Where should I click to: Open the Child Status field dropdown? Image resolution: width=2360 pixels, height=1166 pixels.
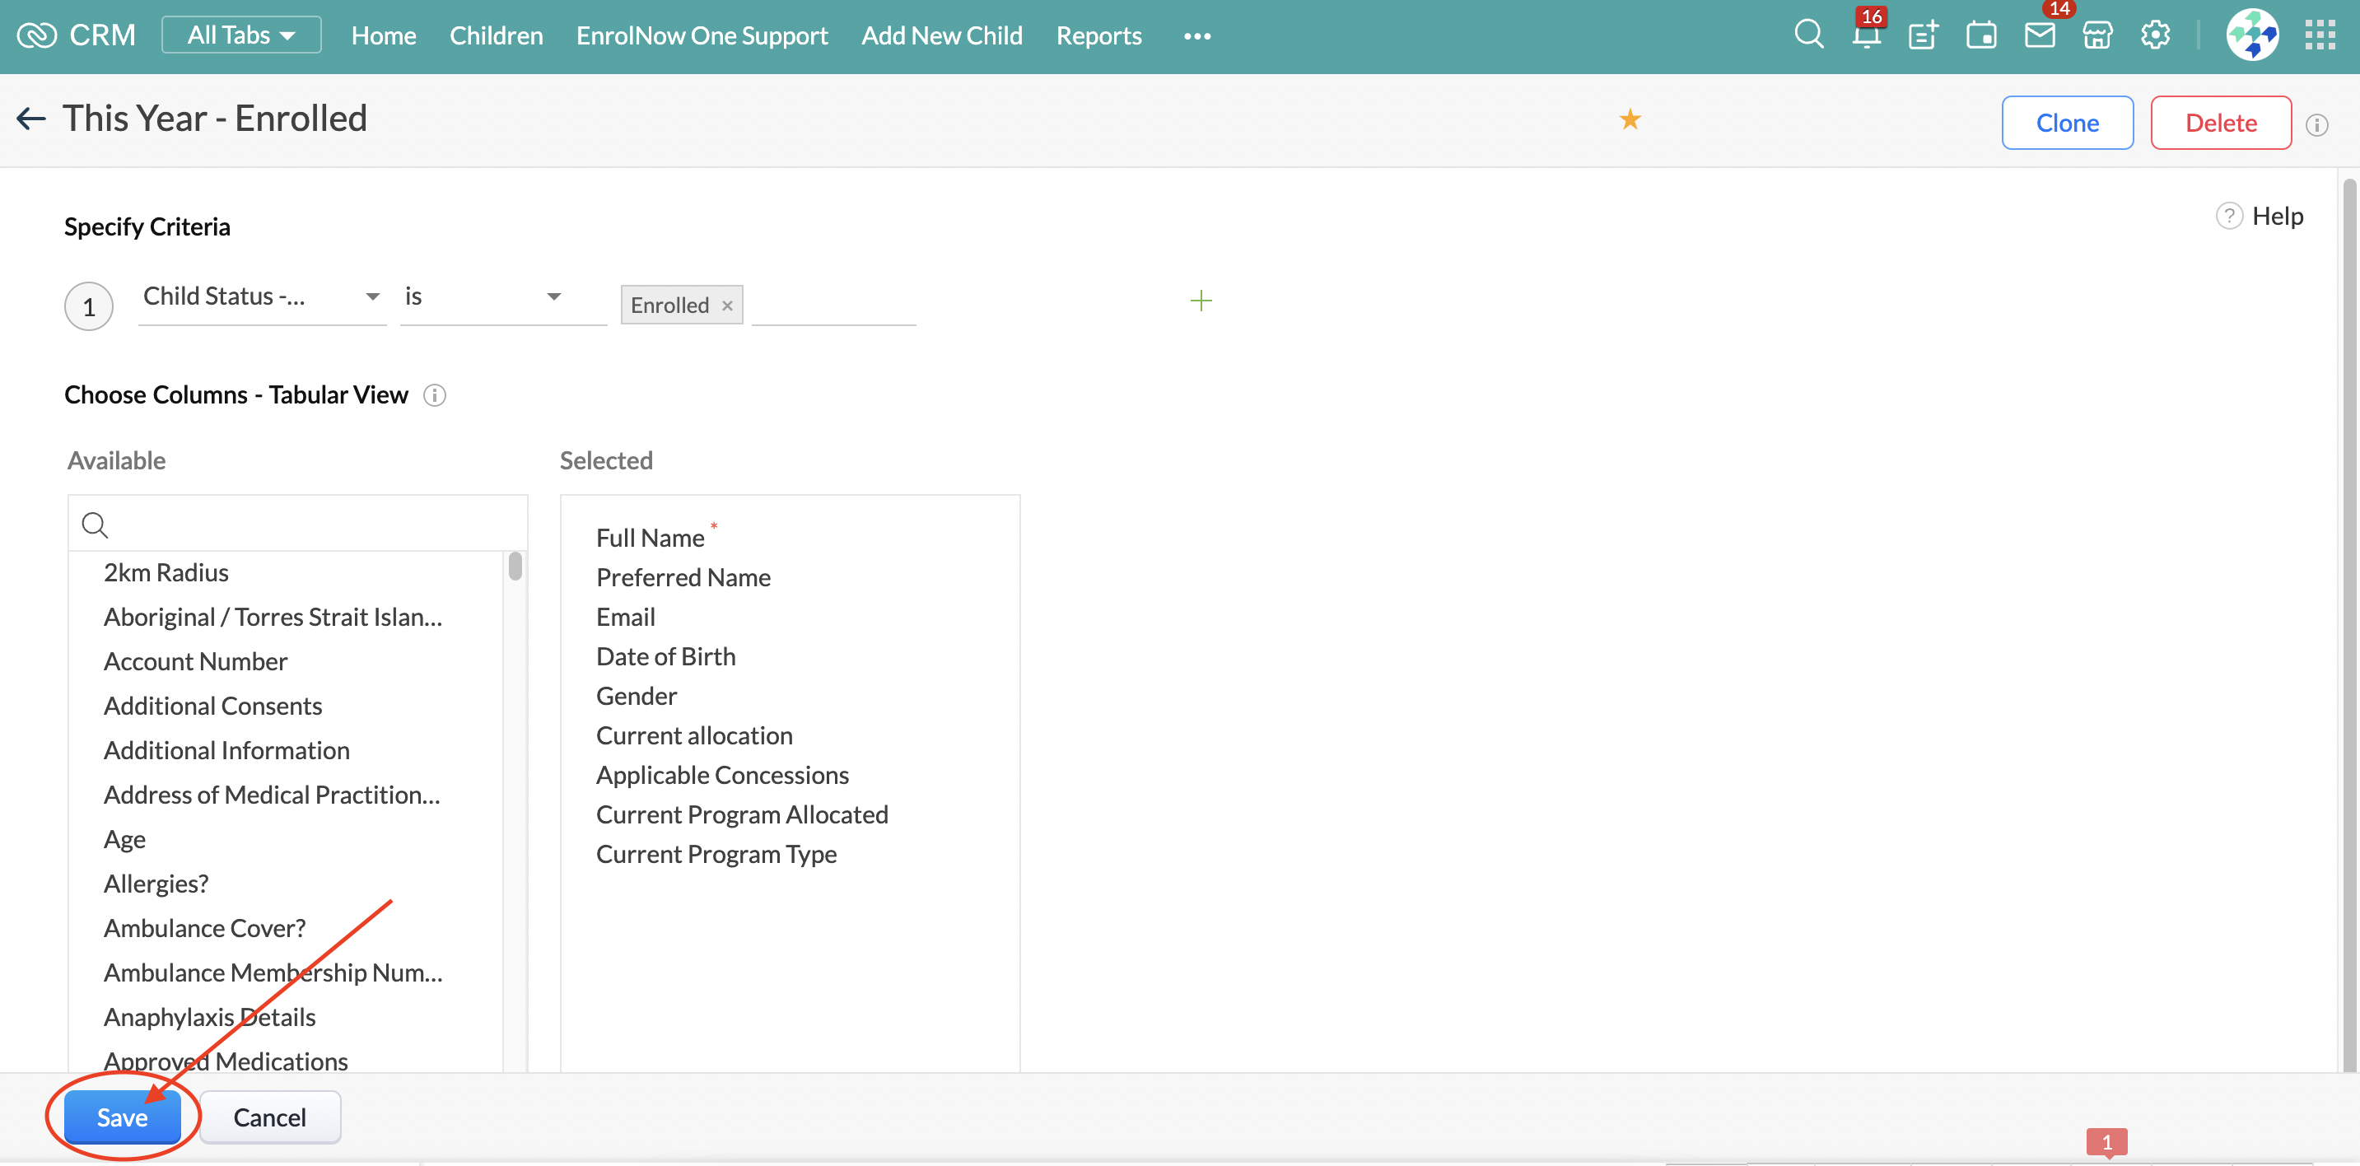pos(261,296)
